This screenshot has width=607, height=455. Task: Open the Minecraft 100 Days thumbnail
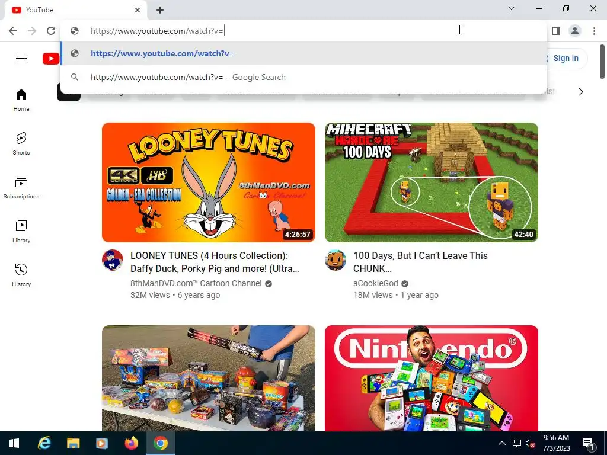pyautogui.click(x=432, y=182)
